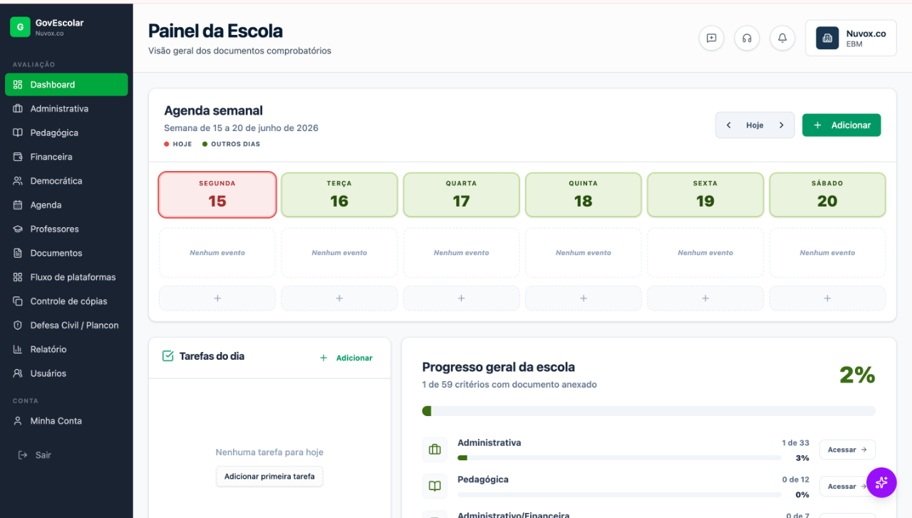Click the Pedagógica 0% progress bar
The image size is (912, 518).
[619, 494]
